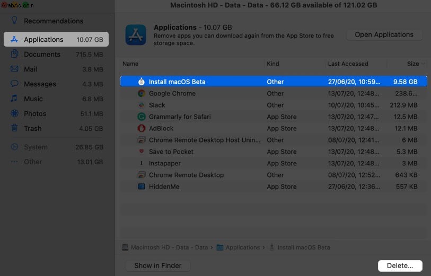The image size is (431, 276).
Task: Select the HiddenMe row name
Action: 164,186
